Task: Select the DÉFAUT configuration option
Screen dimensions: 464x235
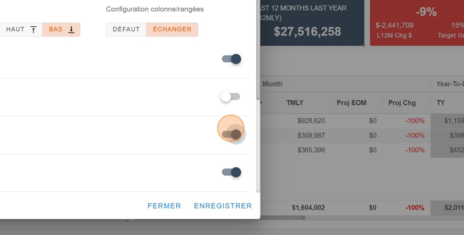Action: pos(126,29)
